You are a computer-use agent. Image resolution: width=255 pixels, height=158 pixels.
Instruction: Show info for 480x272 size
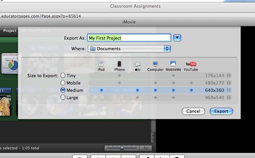(229, 83)
